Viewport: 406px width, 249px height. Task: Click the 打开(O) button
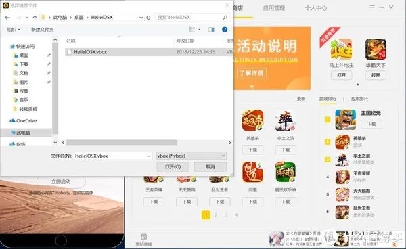tap(173, 167)
